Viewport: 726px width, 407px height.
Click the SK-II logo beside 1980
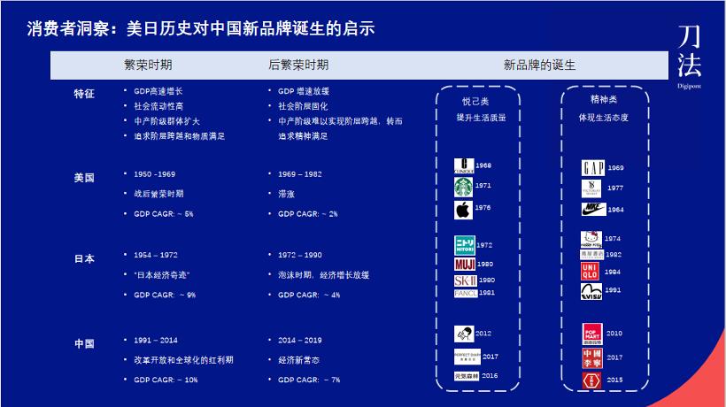466,280
